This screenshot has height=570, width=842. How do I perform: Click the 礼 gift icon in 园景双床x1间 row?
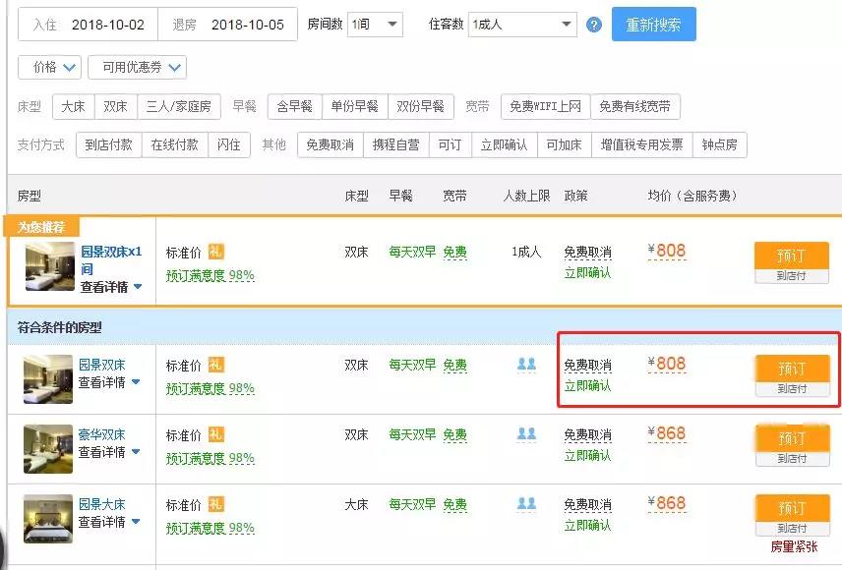coord(215,252)
